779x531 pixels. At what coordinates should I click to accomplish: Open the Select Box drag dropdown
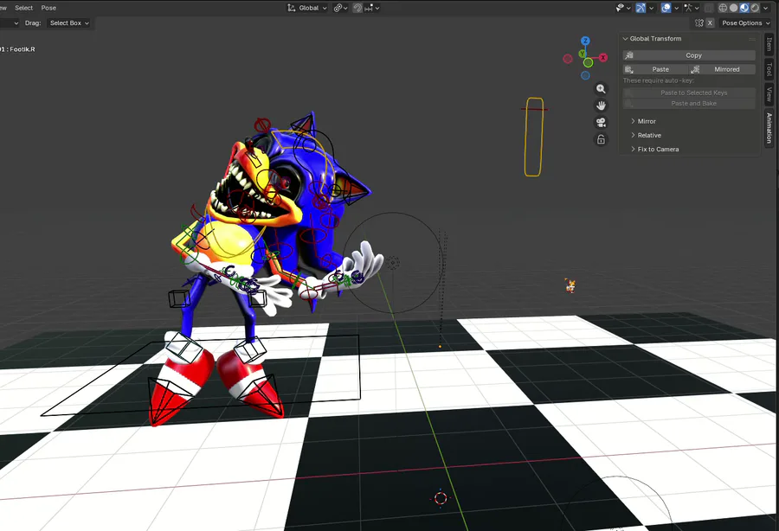click(69, 22)
